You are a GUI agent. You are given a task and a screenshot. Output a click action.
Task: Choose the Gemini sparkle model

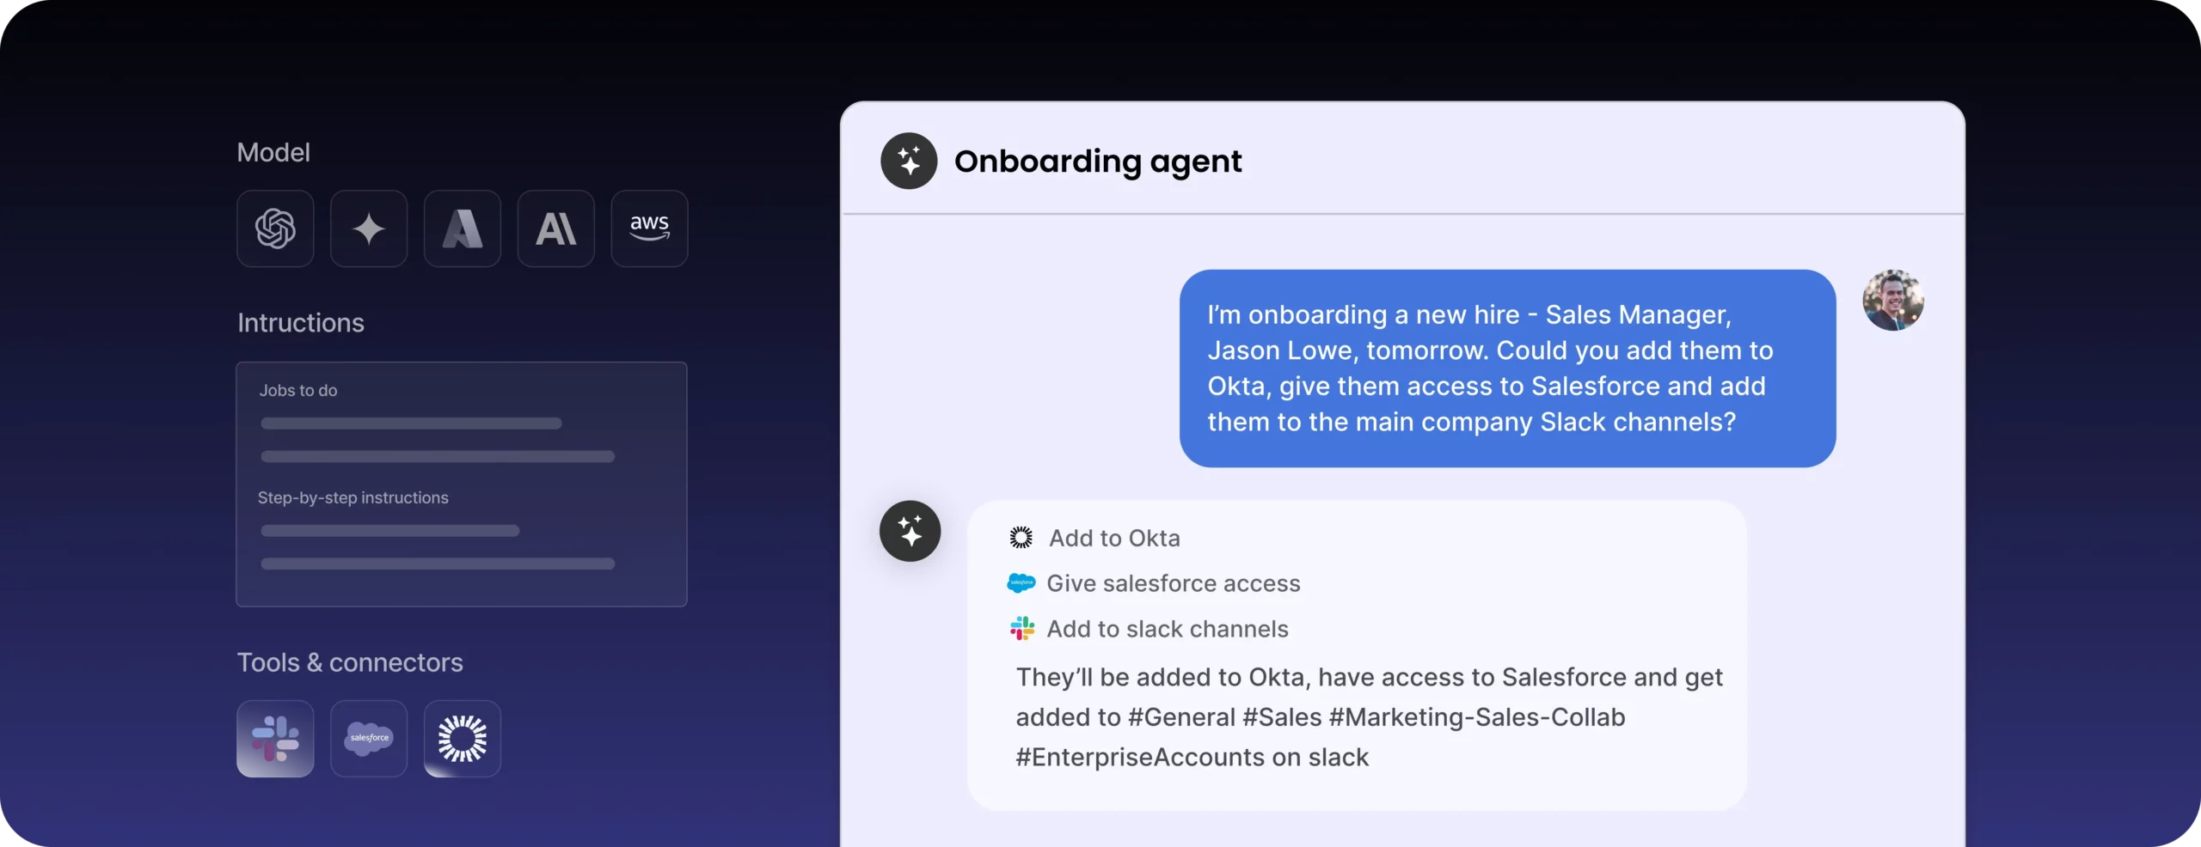pos(369,229)
